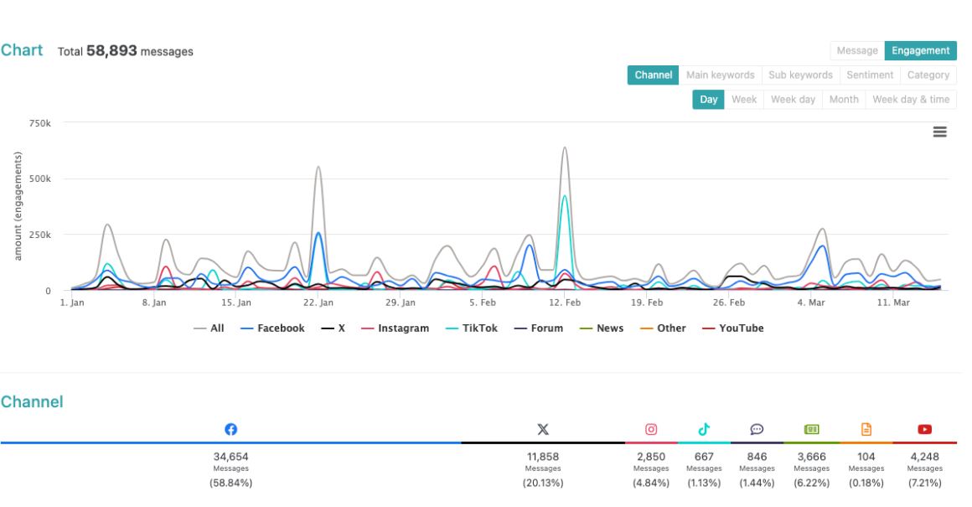
Task: Click the 12 Feb peak on chart
Action: coord(565,148)
